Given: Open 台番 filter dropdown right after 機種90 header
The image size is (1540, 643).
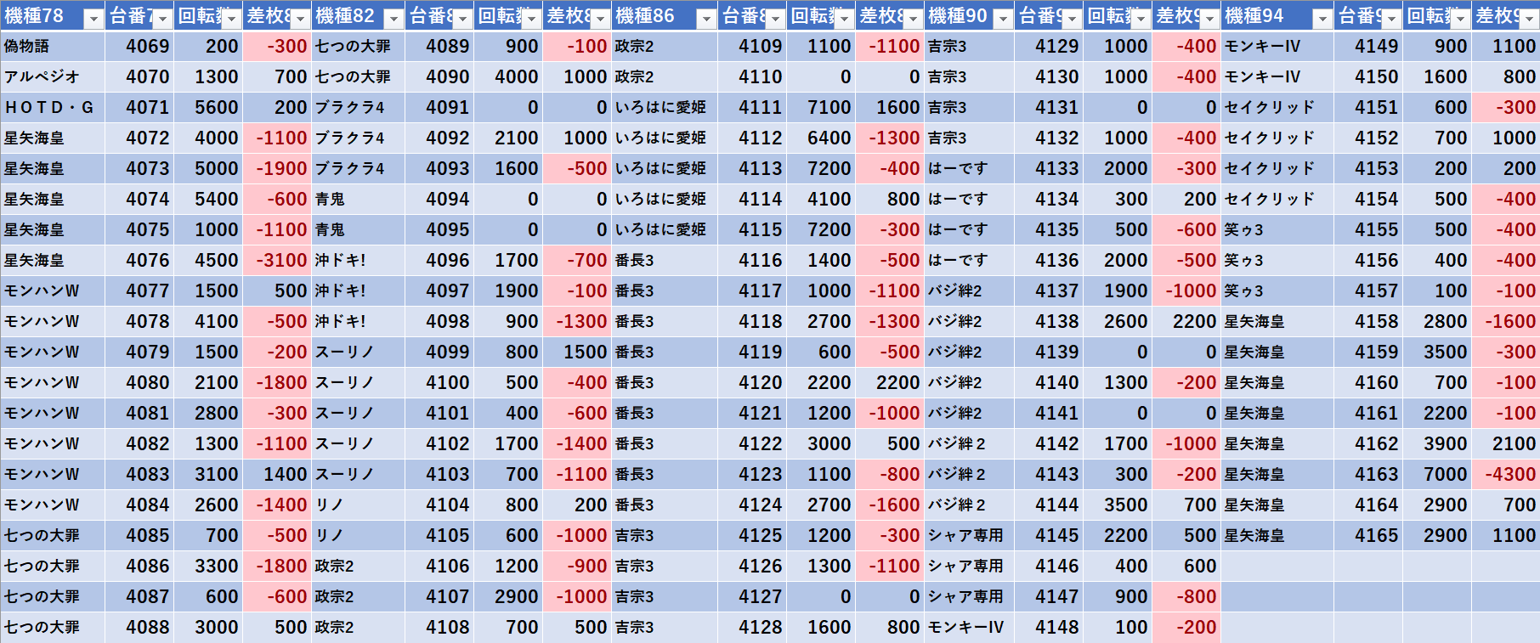Looking at the screenshot, I should (1071, 18).
